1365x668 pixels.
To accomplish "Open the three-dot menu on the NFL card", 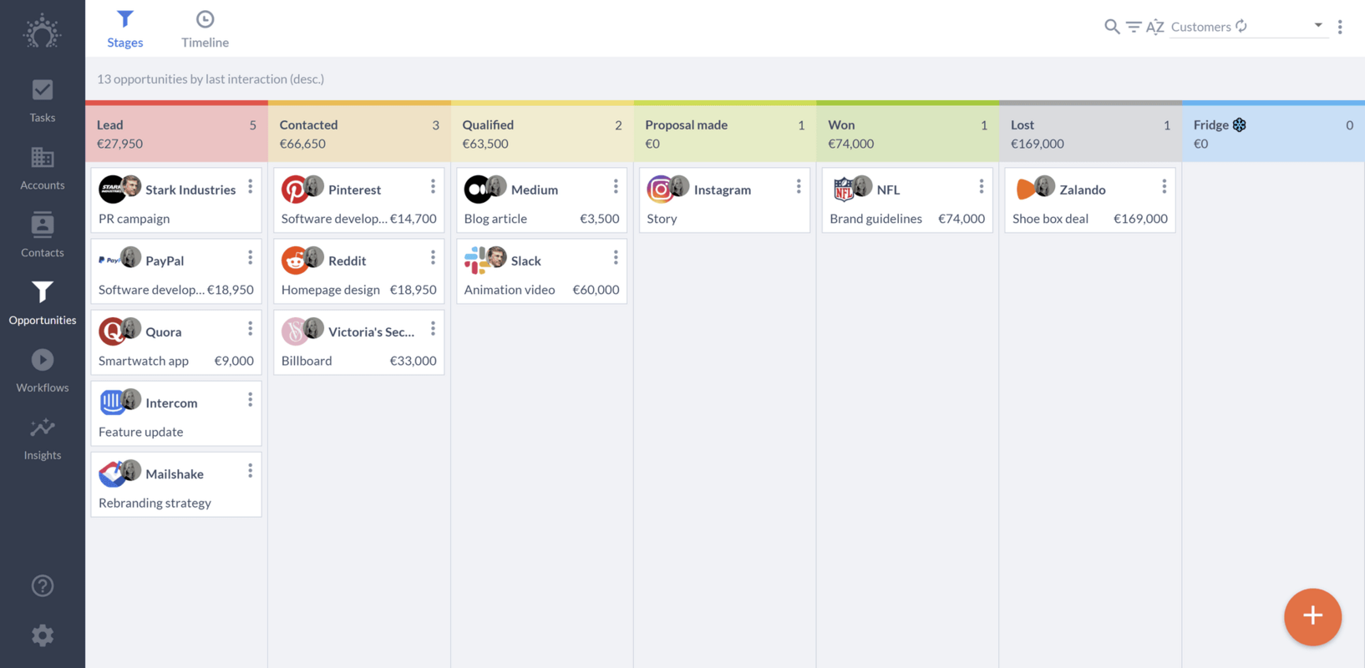I will (981, 186).
